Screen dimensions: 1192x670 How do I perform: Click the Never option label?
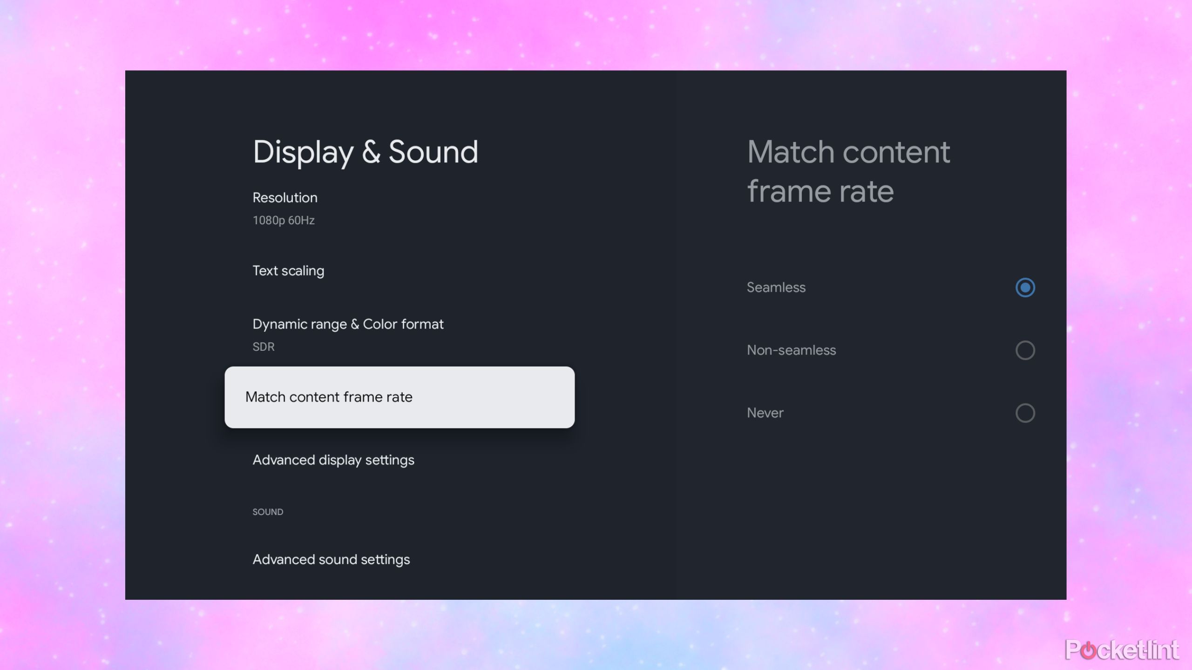765,413
